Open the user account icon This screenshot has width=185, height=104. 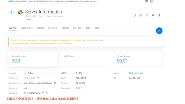pyautogui.click(x=151, y=1)
